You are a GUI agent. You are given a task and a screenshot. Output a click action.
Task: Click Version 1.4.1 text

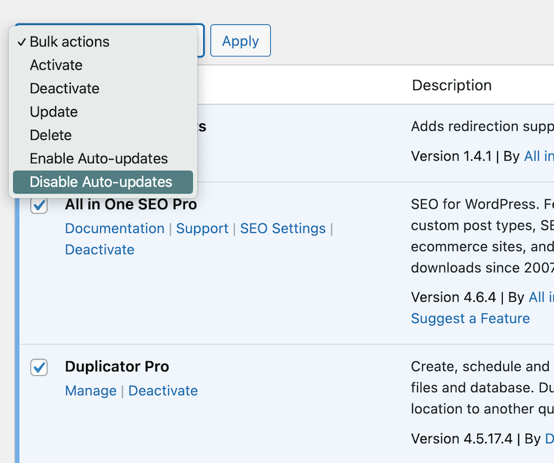click(x=451, y=156)
